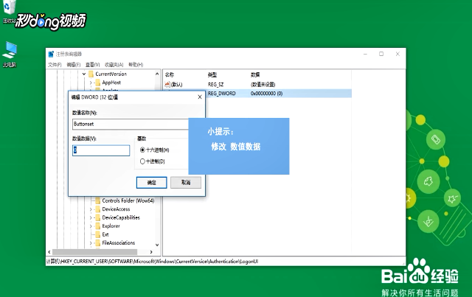Click the Registry Editor title bar icon

tap(51, 54)
